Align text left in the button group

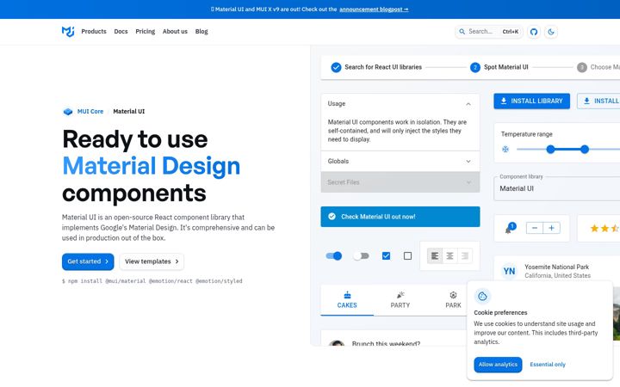pyautogui.click(x=435, y=256)
